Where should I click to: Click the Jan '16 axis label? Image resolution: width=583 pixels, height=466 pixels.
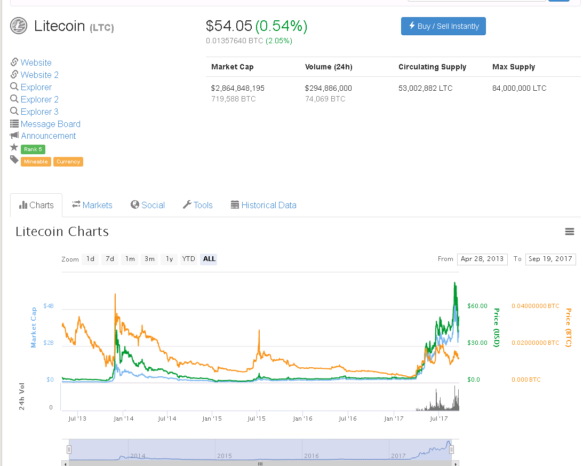click(302, 418)
